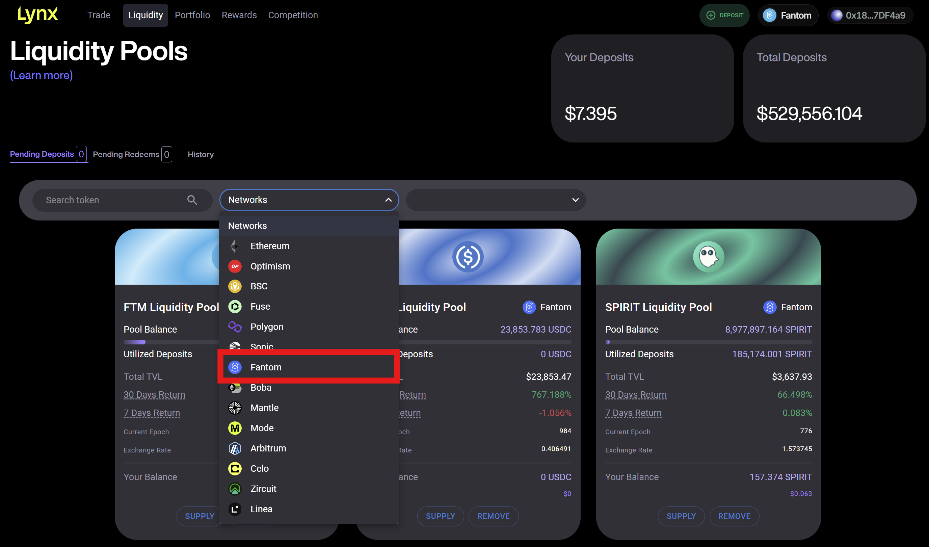Click REMOVE on SPIRIT Liquidity Pool
This screenshot has height=547, width=929.
pyautogui.click(x=734, y=516)
